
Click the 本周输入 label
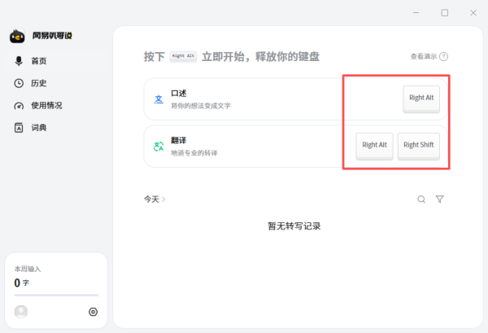coord(28,269)
